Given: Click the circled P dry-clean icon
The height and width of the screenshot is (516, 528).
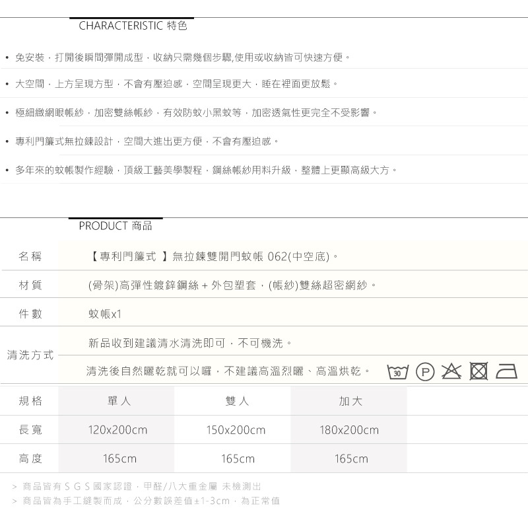Looking at the screenshot, I should point(425,372).
